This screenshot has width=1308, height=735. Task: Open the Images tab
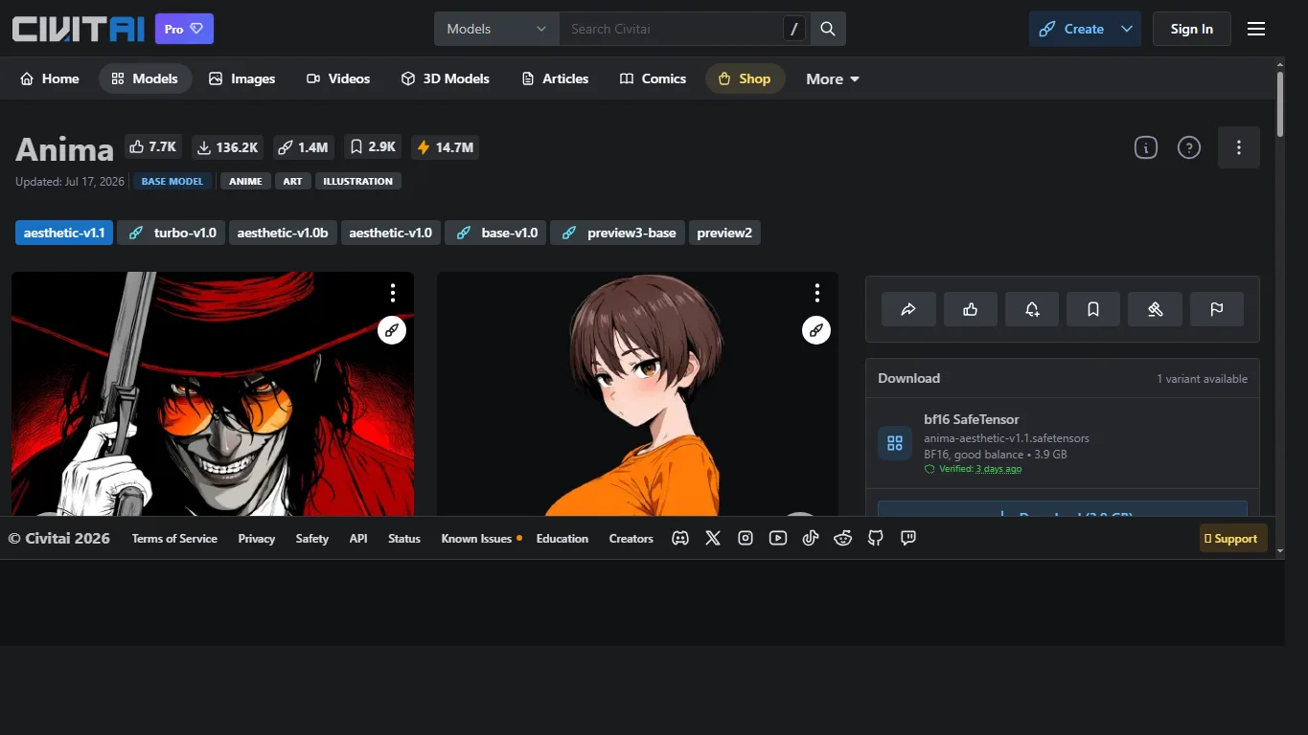[x=242, y=78]
